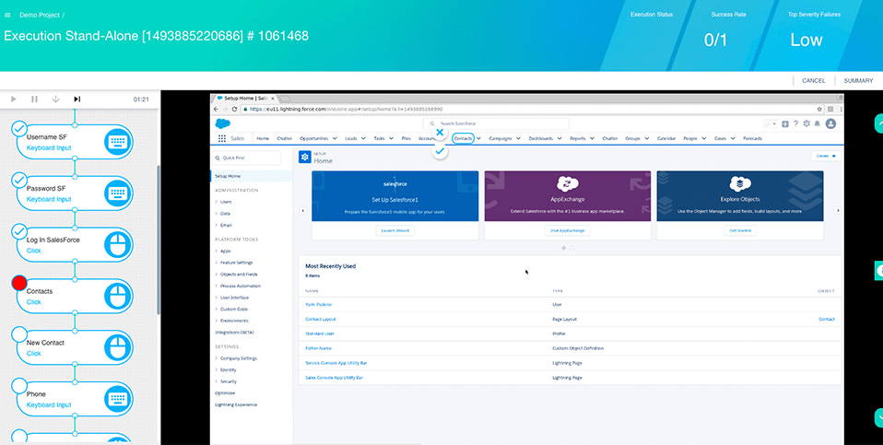The width and height of the screenshot is (883, 445).
Task: Click the Quick Find search field
Action: click(246, 158)
